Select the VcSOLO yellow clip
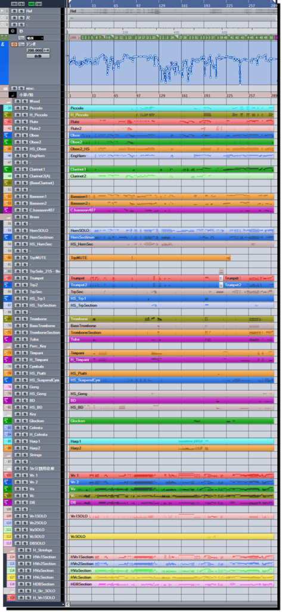282x612 pixels. (171, 536)
